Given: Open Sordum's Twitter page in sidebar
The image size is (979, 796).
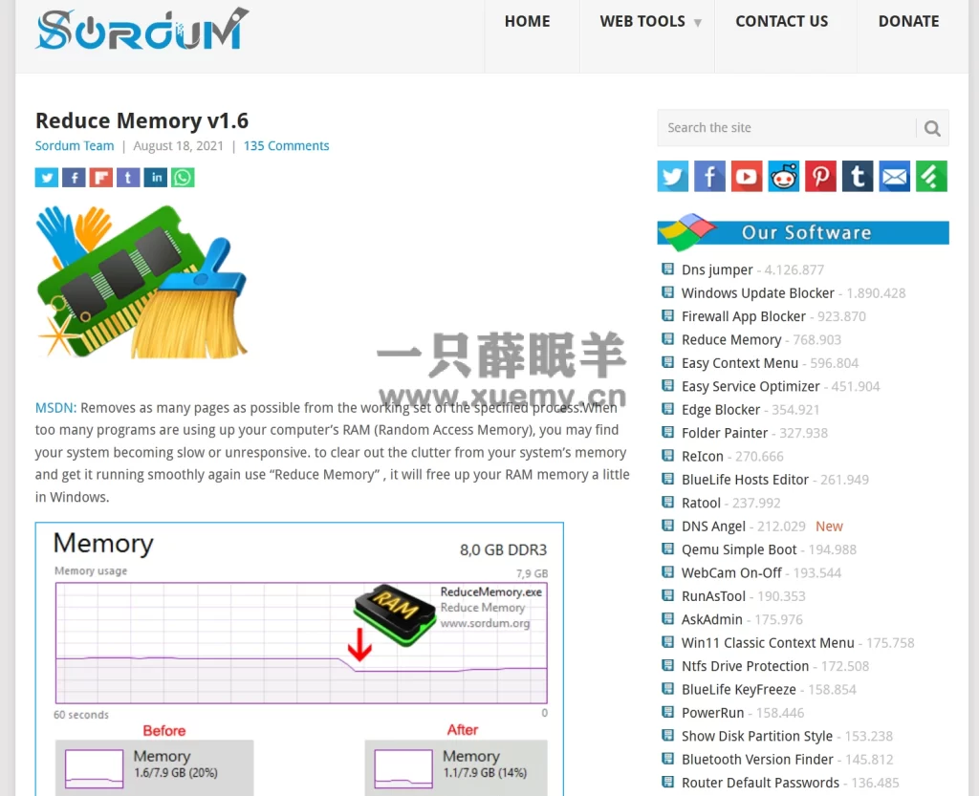Looking at the screenshot, I should click(x=672, y=176).
